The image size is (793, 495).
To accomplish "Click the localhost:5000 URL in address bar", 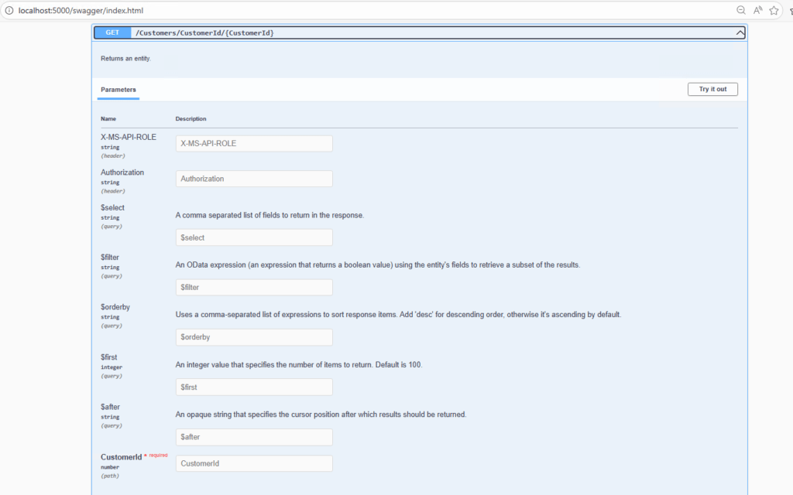I will click(81, 11).
